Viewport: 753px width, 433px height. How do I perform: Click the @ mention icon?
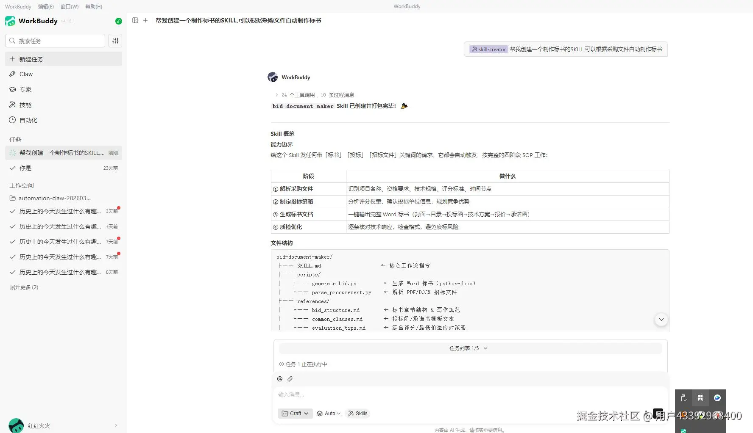(x=280, y=379)
